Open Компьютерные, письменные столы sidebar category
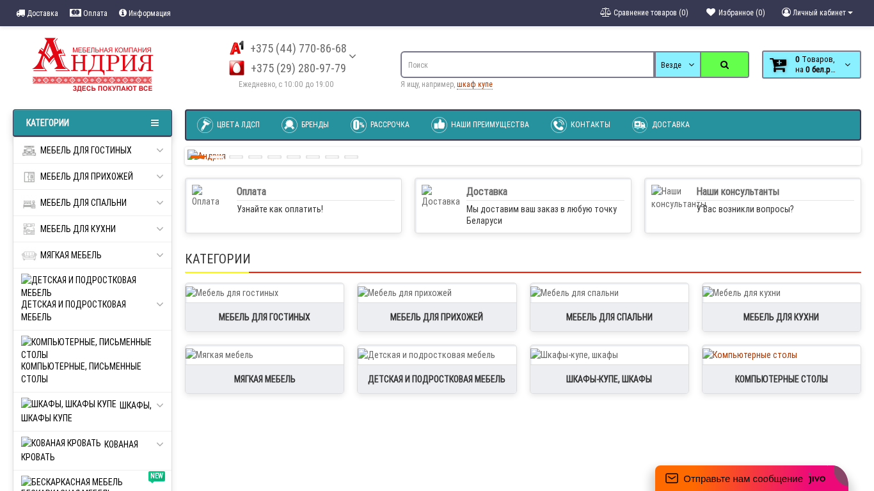The width and height of the screenshot is (874, 491). click(92, 361)
